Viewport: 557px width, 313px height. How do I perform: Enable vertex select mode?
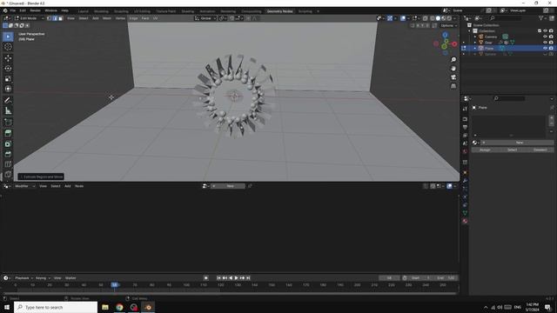click(x=50, y=18)
